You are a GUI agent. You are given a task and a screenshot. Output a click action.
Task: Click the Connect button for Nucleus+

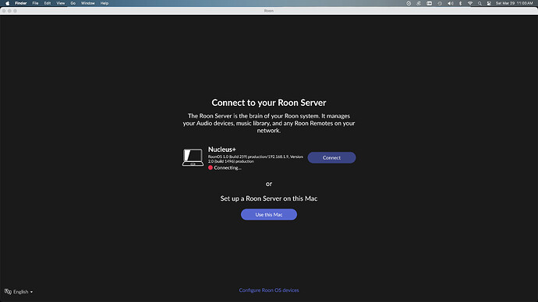pyautogui.click(x=331, y=157)
